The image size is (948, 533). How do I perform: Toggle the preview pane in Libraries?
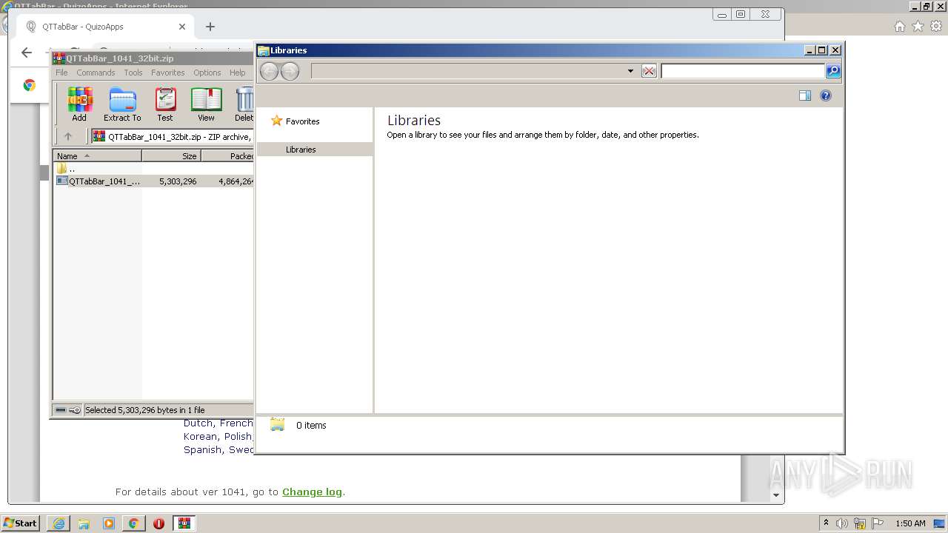pos(805,95)
